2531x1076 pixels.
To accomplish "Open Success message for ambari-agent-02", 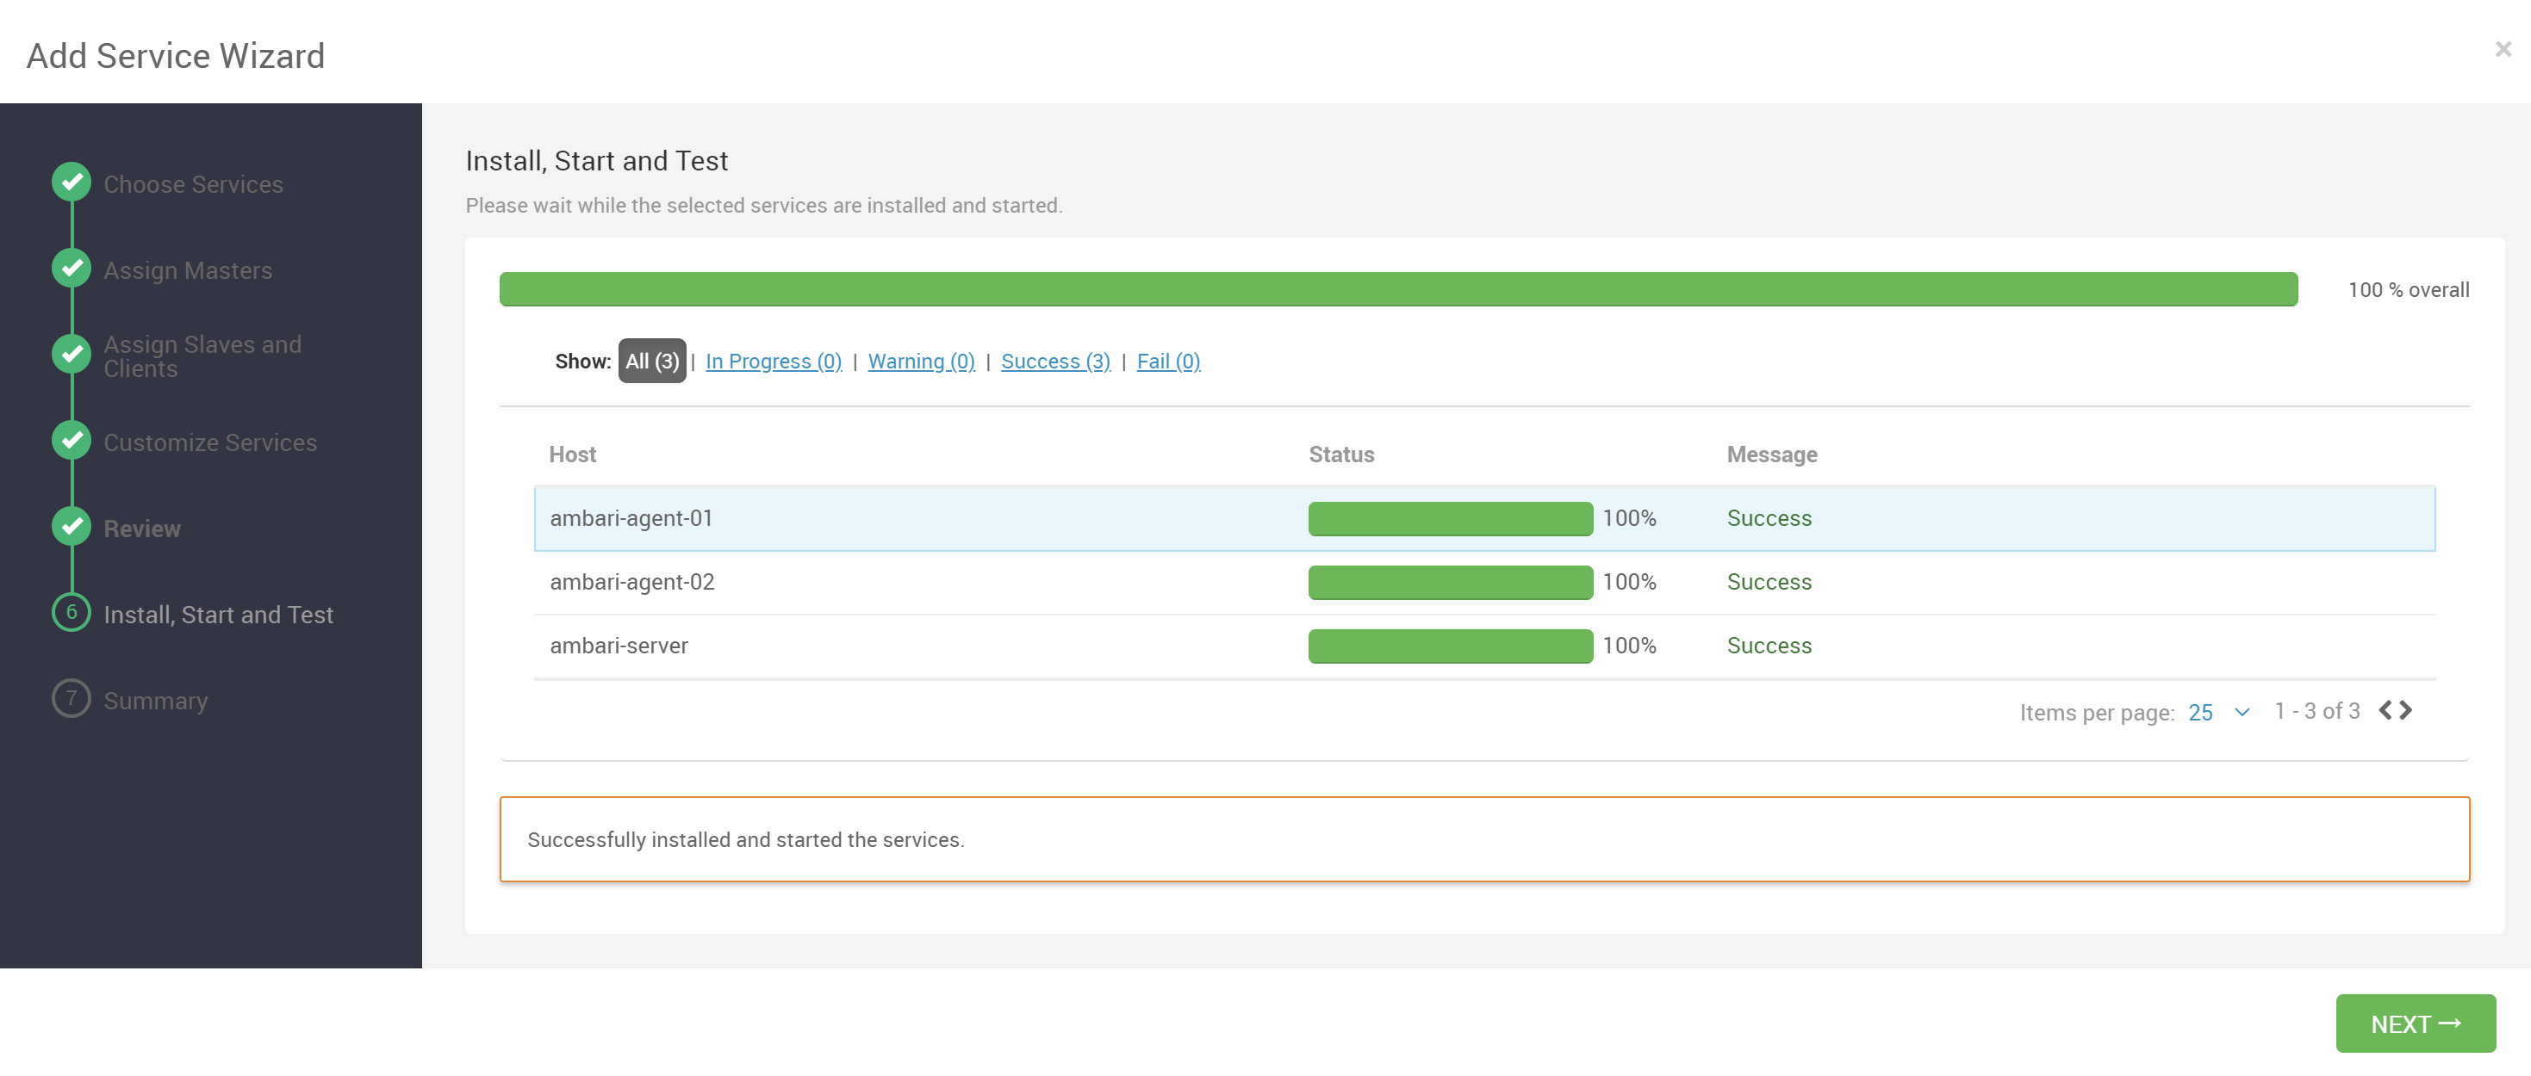I will click(x=1769, y=582).
